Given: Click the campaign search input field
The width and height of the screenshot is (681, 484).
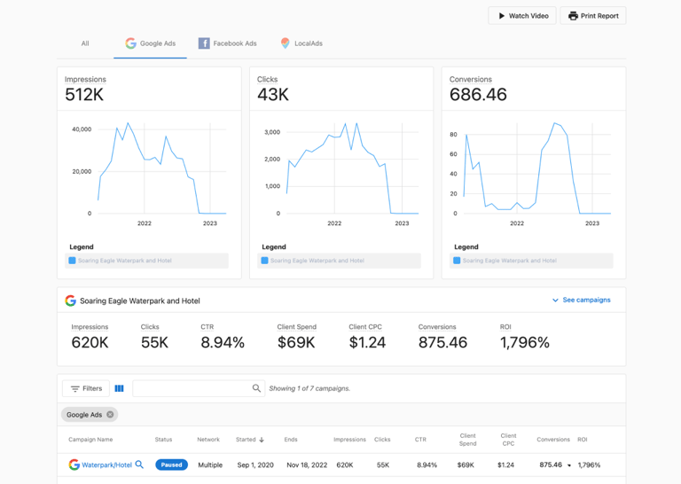Looking at the screenshot, I should point(192,388).
